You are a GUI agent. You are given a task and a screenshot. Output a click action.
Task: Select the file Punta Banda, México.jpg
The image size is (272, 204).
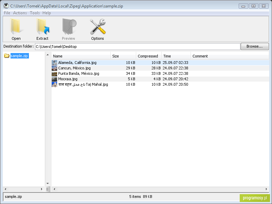pos(79,73)
